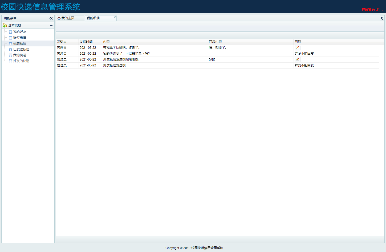Click the reply pencil icon in the first message row
Image resolution: width=386 pixels, height=252 pixels.
(x=297, y=48)
